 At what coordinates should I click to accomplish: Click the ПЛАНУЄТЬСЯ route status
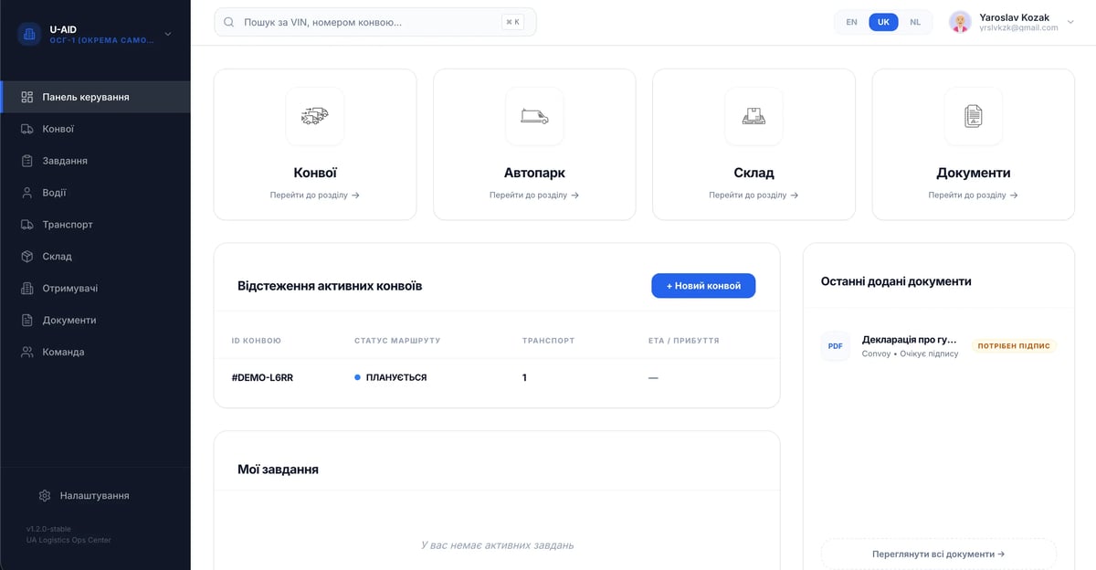tap(391, 377)
